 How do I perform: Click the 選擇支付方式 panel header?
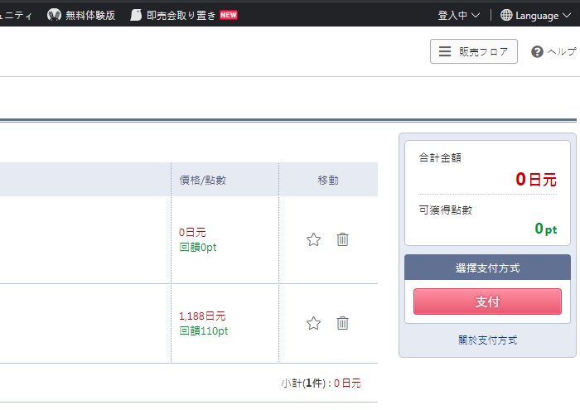click(x=487, y=268)
